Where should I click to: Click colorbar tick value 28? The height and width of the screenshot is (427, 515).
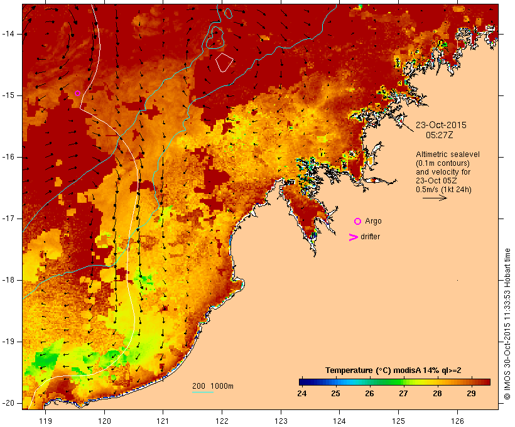click(x=437, y=394)
